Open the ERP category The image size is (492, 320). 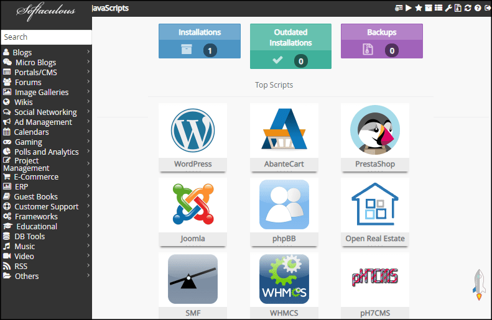coord(21,187)
